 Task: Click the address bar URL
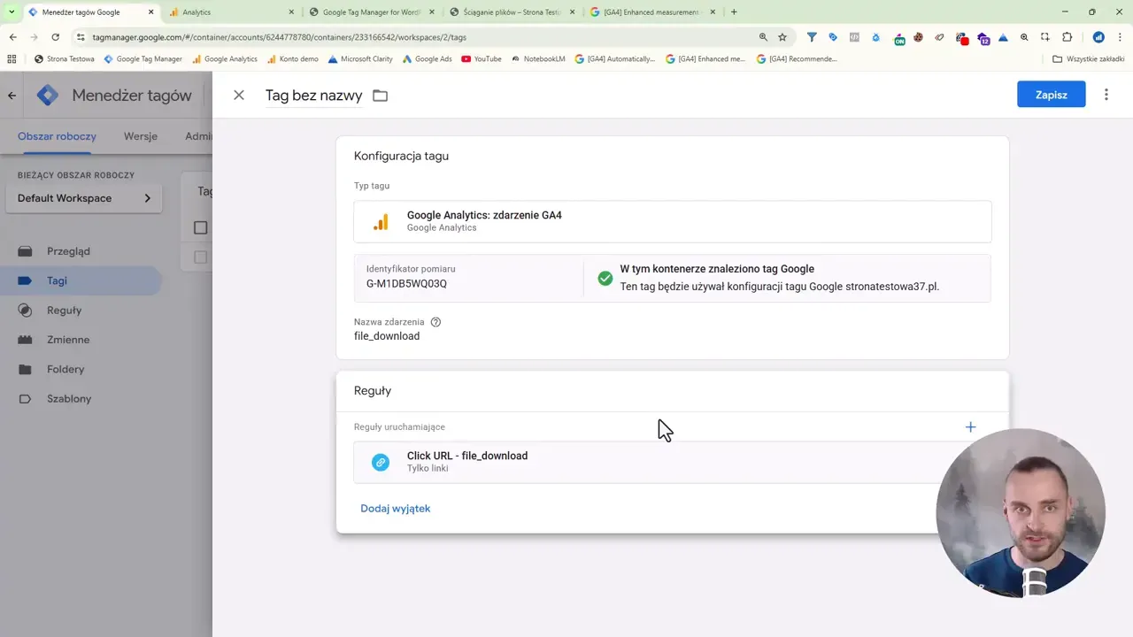279,38
